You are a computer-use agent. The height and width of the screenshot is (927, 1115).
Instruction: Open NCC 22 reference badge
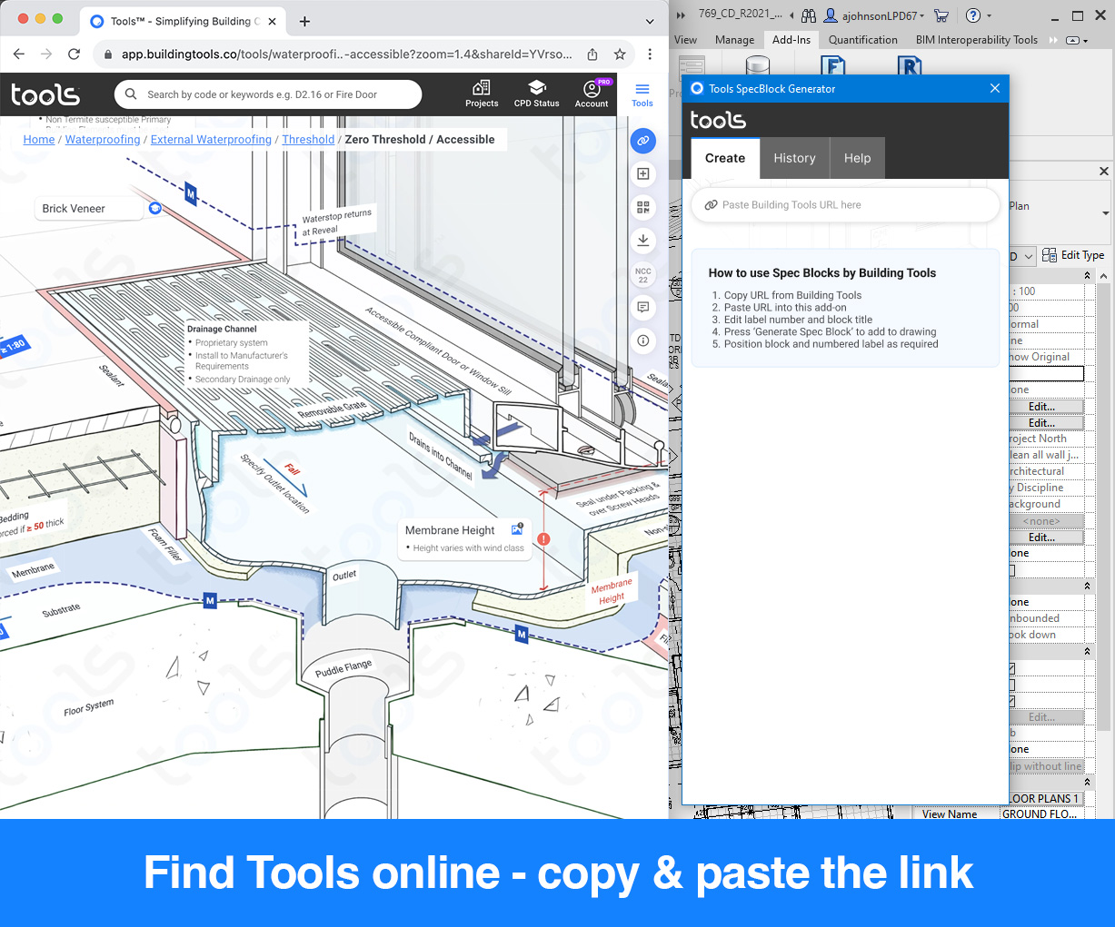(x=643, y=275)
